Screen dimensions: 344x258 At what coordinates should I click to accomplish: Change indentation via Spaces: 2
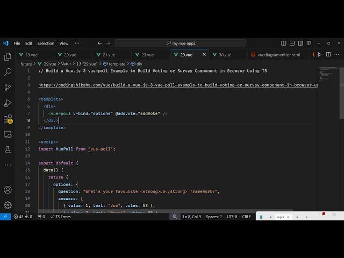point(213,217)
